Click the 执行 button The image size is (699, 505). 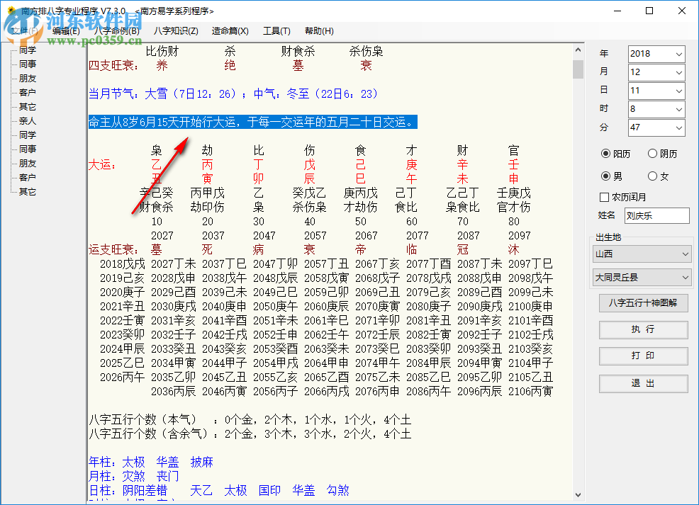coord(643,330)
